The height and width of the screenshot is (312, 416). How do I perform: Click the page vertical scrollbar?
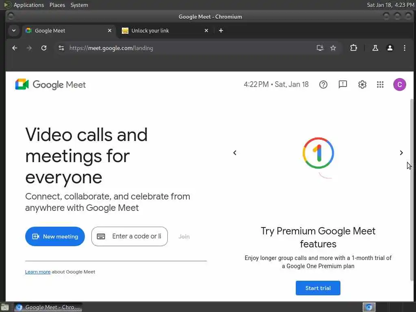tap(412, 190)
